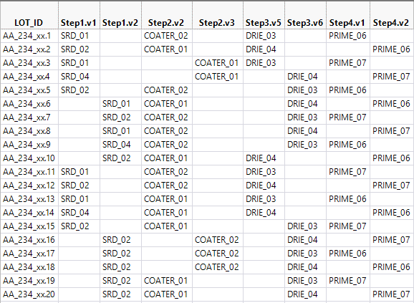Screen dimensions: 414x303
Task: Select the LOT_ID column header
Action: 29,16
